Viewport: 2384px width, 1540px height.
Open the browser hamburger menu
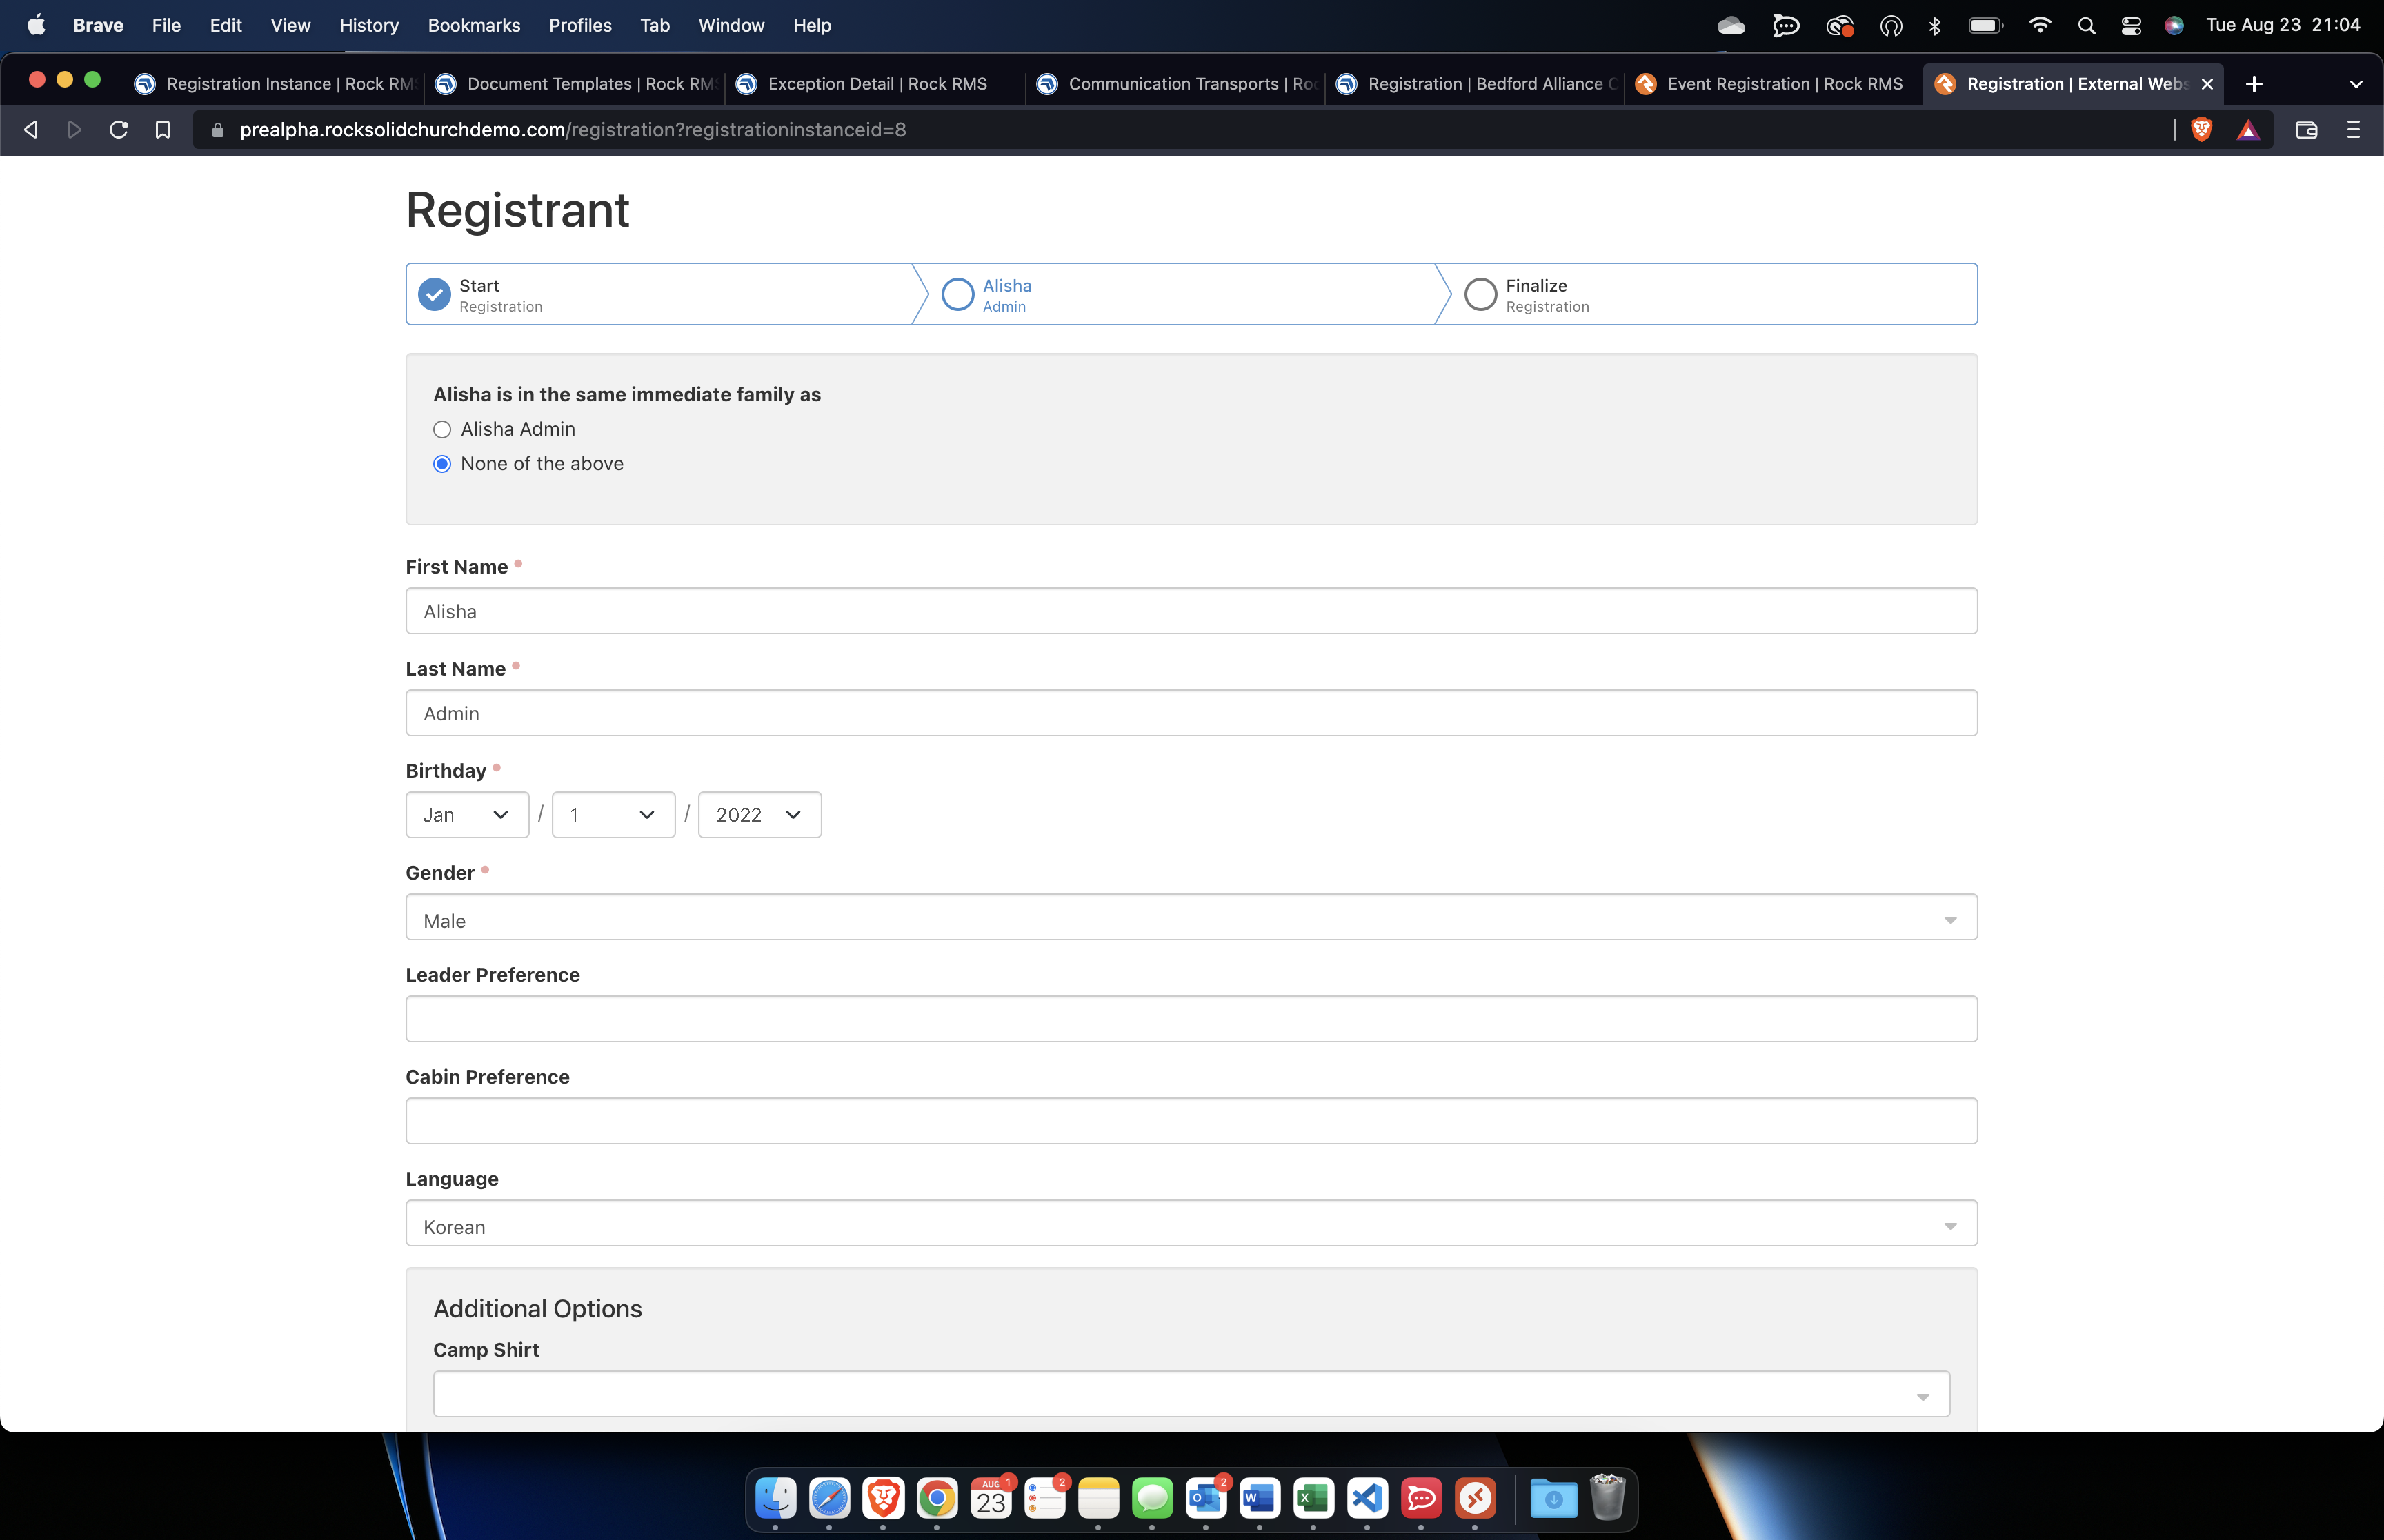(x=2353, y=130)
